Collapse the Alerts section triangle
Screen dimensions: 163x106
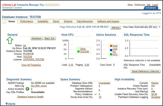tap(7, 104)
